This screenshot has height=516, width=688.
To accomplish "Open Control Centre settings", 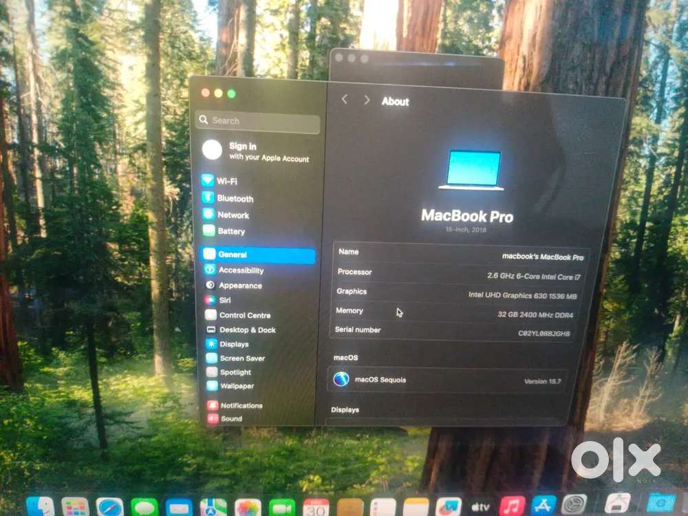I will 244,315.
